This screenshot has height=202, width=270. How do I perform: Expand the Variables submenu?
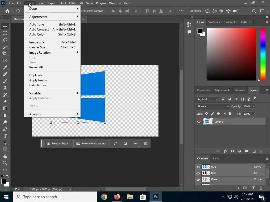[52, 93]
